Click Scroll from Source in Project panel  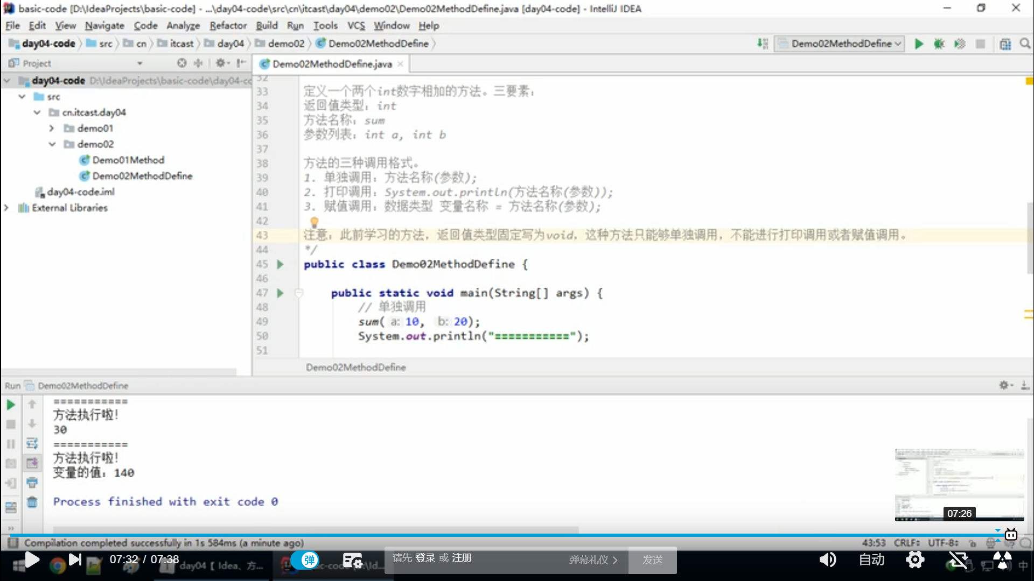coord(182,63)
